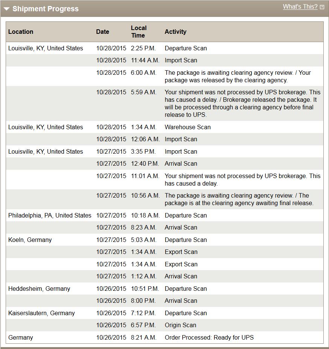329x349 pixels.
Task: Click the Shipment Progress heading text
Action: (46, 9)
